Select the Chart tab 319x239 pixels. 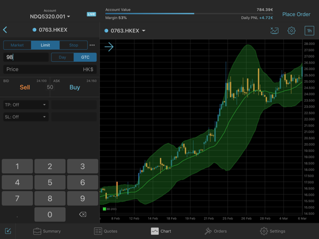pyautogui.click(x=161, y=231)
